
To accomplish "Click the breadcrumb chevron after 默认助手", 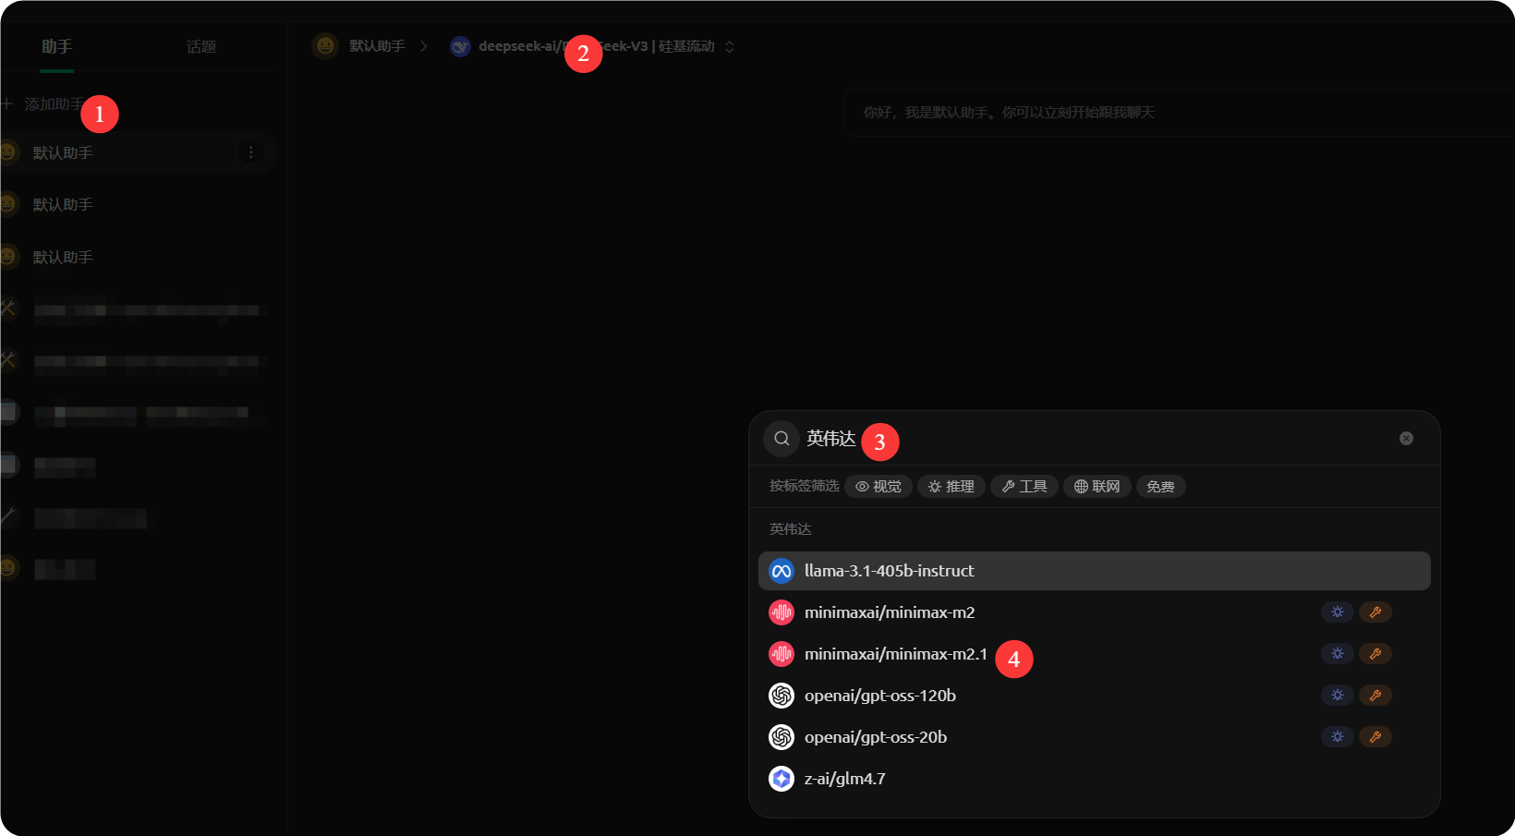I will click(424, 45).
